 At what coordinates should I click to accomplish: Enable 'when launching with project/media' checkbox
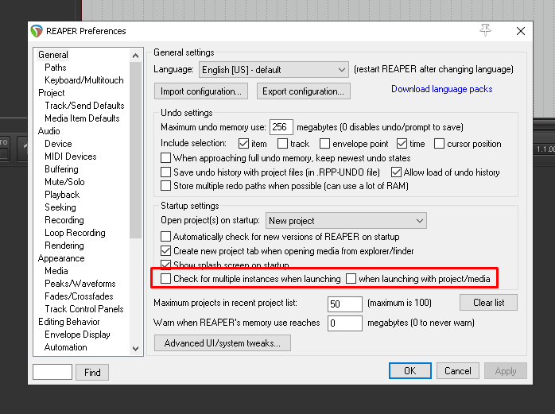[351, 279]
